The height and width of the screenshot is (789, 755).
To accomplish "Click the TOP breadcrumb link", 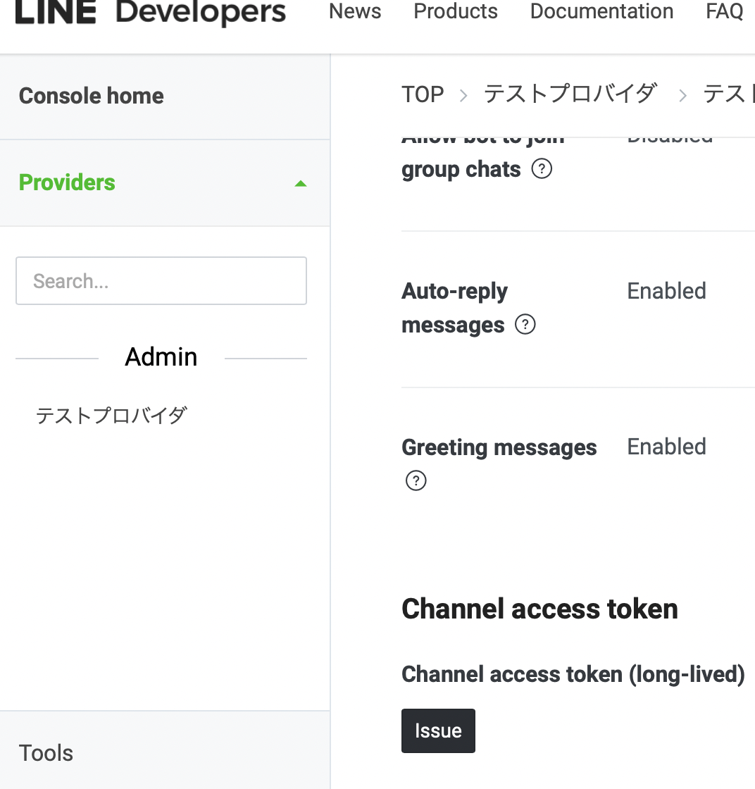I will pos(423,94).
